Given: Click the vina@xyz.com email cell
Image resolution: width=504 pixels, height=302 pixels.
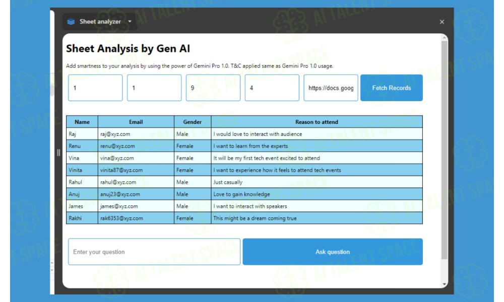Looking at the screenshot, I should [136, 158].
